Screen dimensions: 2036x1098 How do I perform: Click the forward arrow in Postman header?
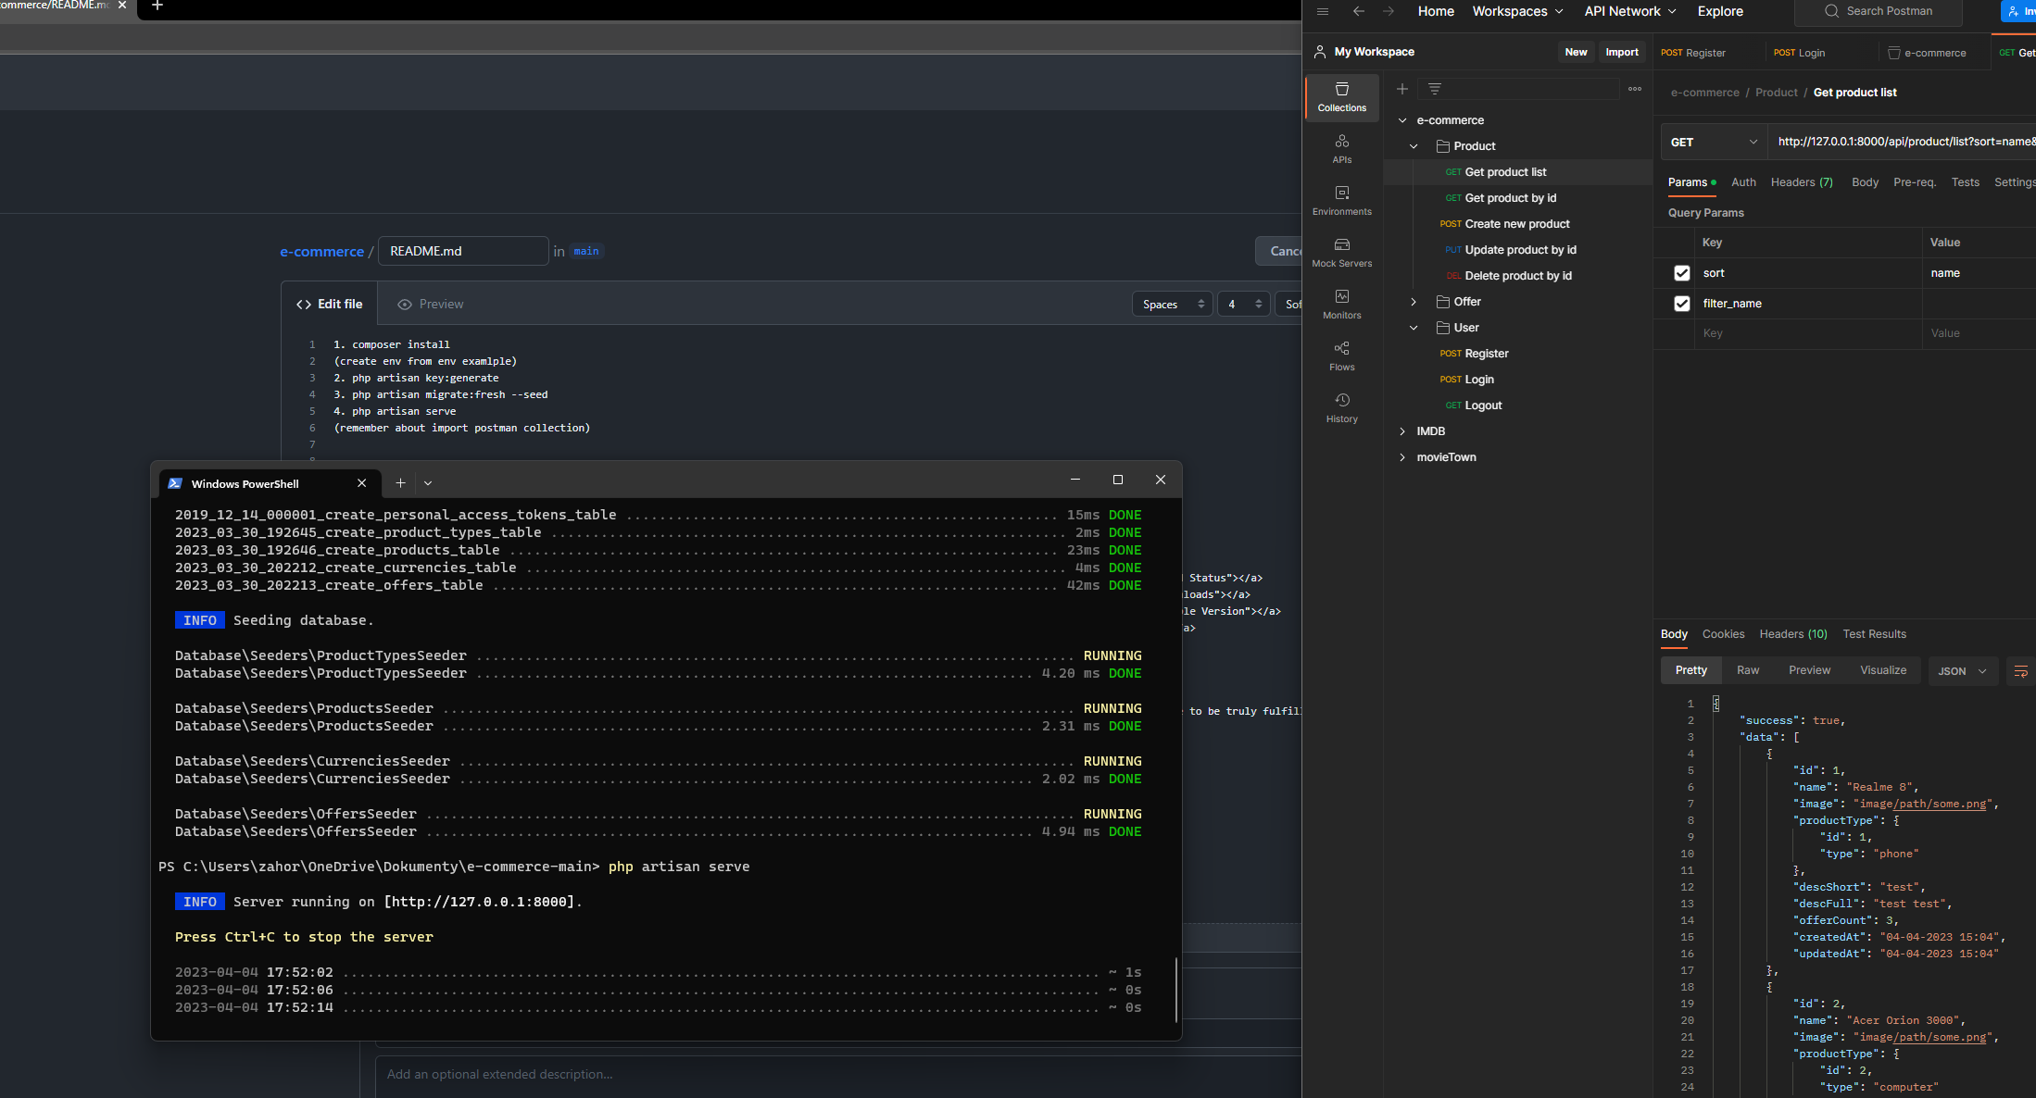(x=1389, y=11)
